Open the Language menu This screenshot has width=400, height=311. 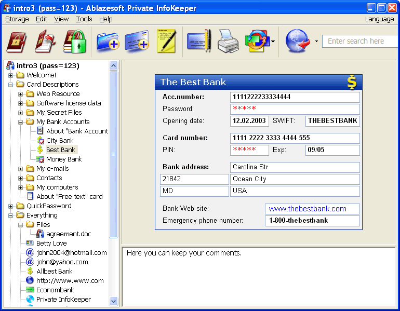coord(380,19)
